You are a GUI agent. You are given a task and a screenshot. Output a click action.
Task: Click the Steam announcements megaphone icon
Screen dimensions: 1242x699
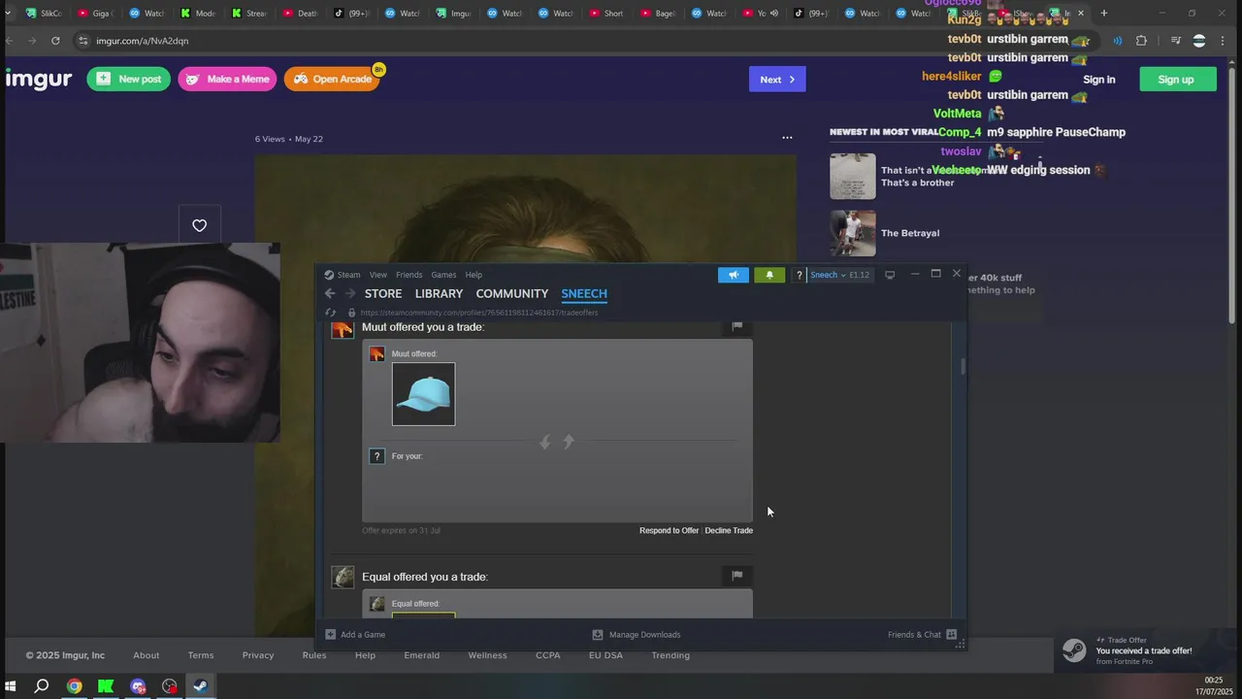[x=734, y=275]
